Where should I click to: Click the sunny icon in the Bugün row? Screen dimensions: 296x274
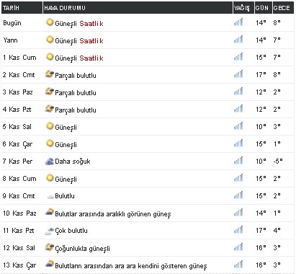(50, 22)
